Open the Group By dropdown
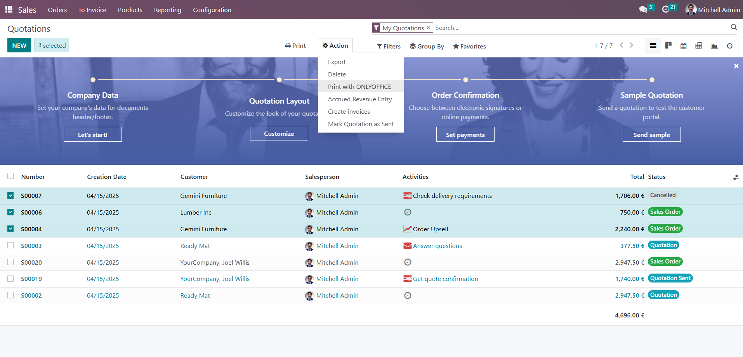 [x=427, y=46]
